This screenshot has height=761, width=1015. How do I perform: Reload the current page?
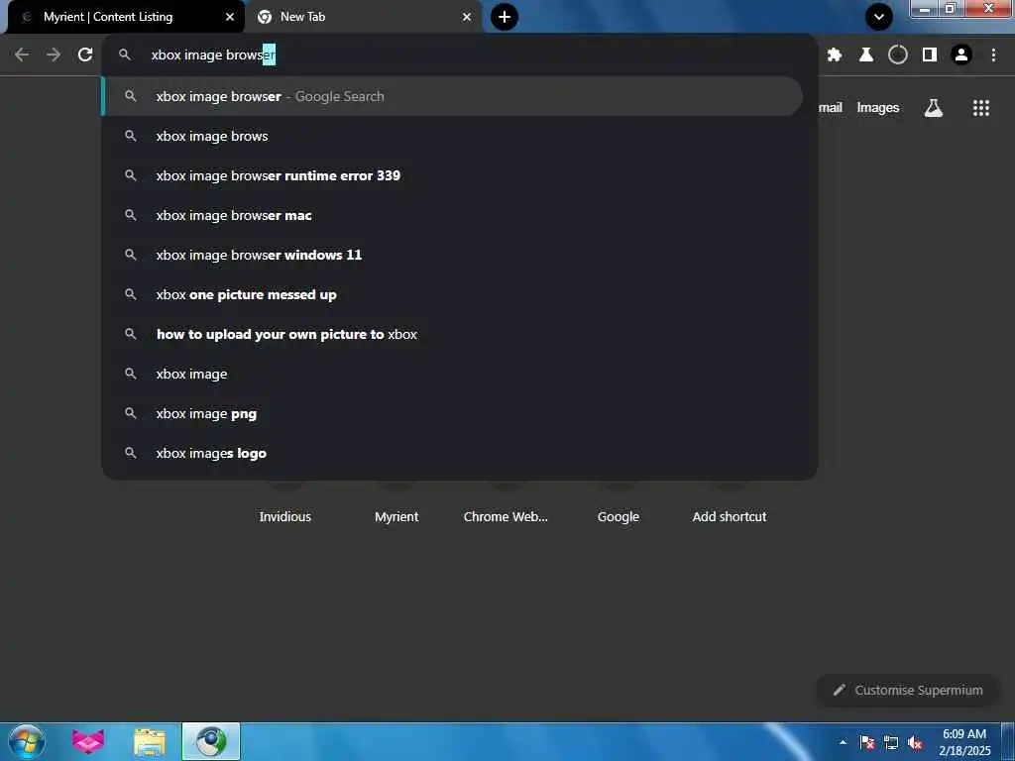85,55
